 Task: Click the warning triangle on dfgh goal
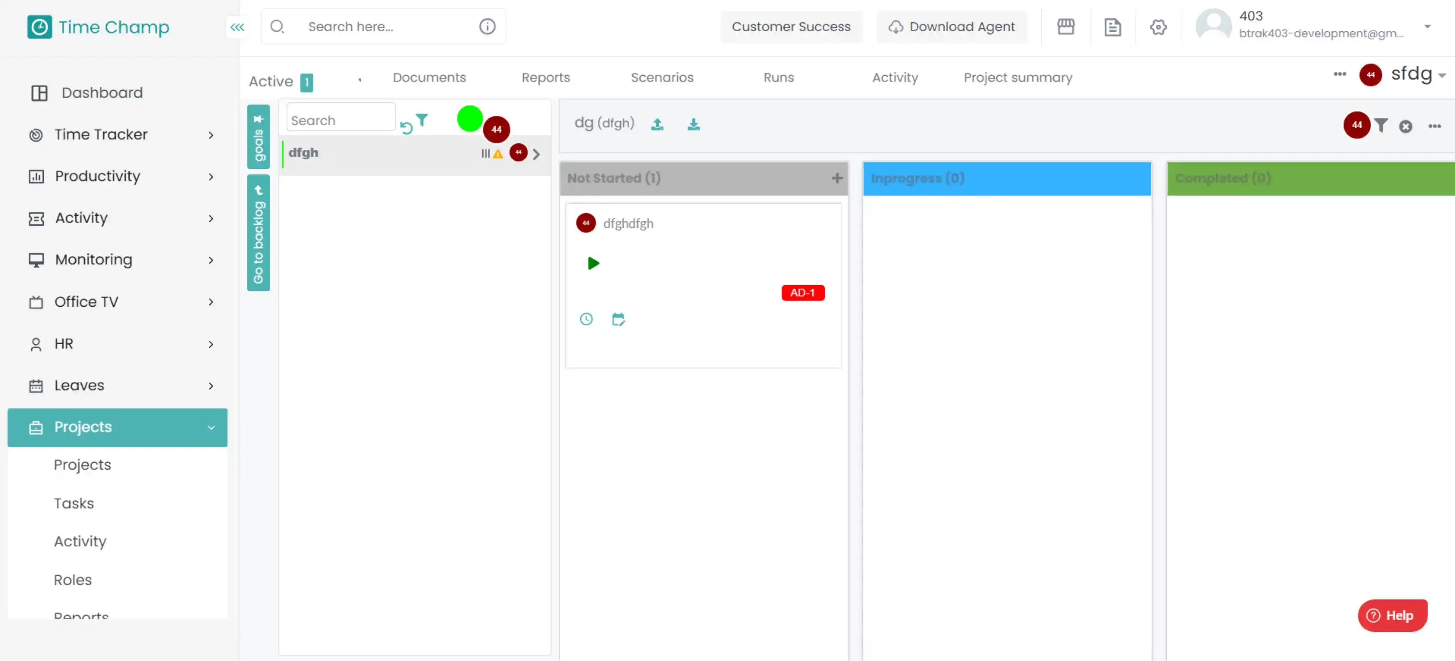[497, 153]
